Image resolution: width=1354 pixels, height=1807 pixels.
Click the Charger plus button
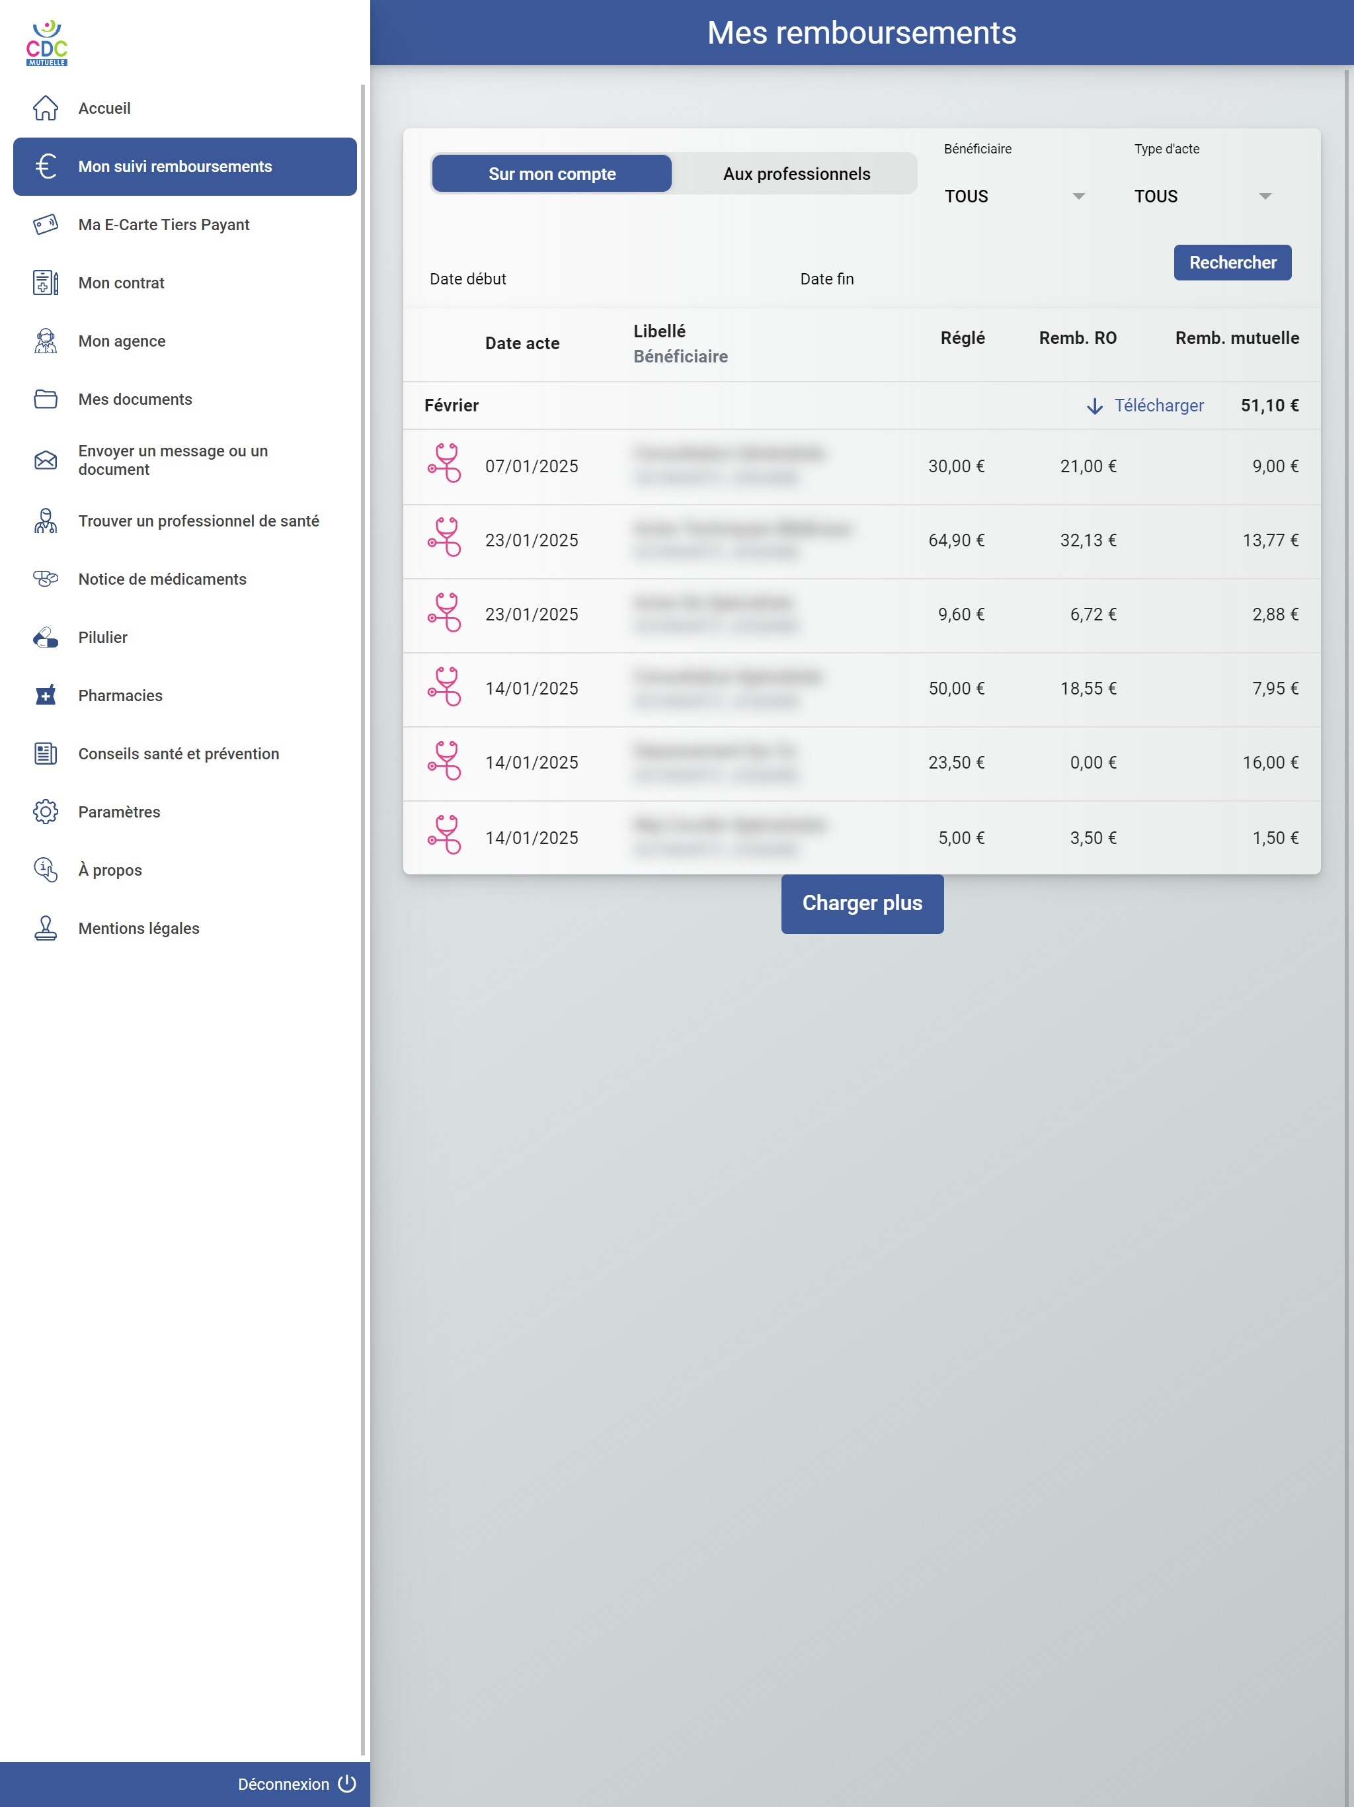tap(862, 903)
